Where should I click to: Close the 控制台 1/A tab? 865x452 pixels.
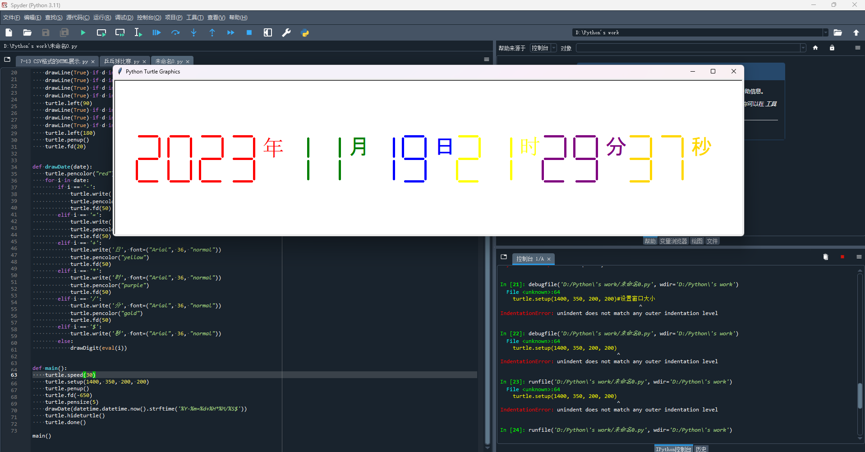click(549, 259)
